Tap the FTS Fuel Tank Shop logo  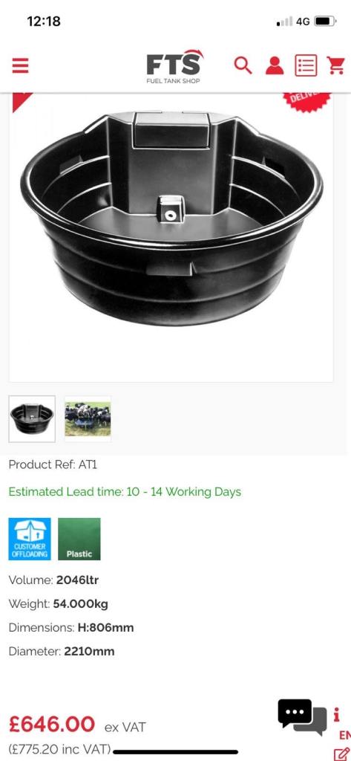[174, 66]
